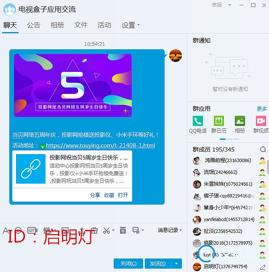Select member 启明灯(1376749754)
The image size is (269, 272).
[229, 267]
